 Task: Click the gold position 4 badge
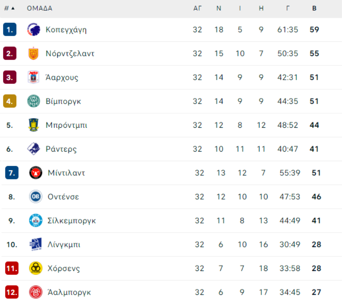[x=9, y=101]
